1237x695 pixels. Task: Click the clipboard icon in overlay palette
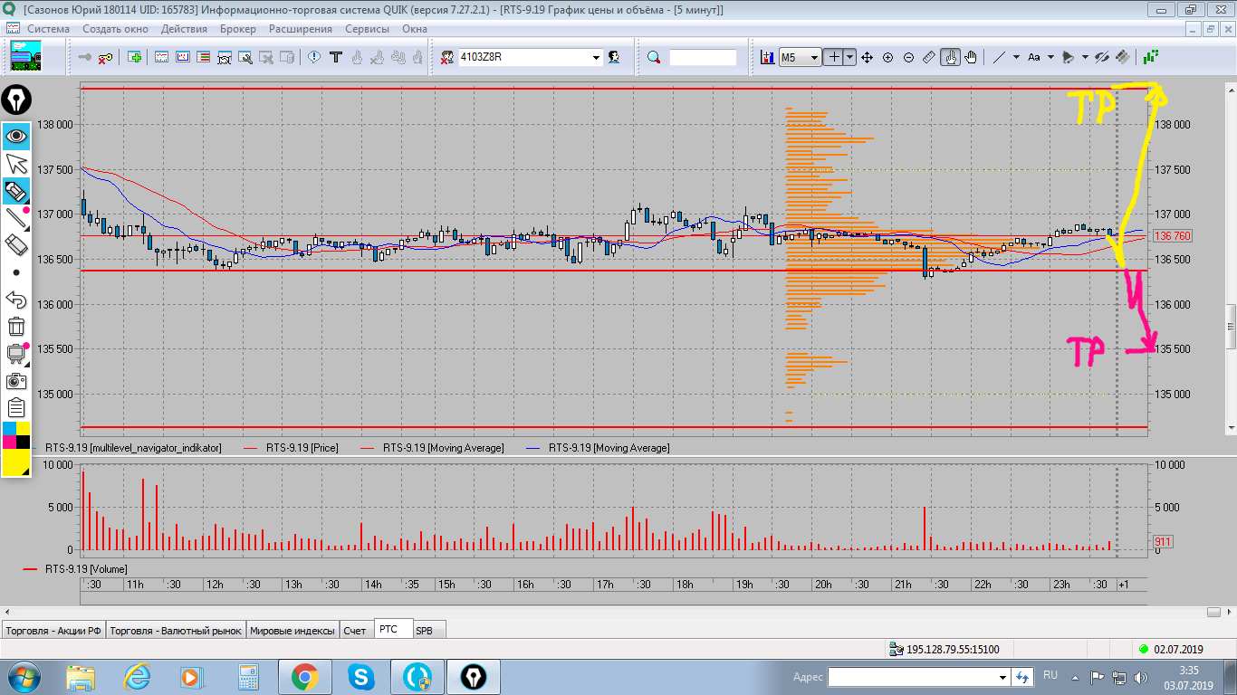coord(16,407)
